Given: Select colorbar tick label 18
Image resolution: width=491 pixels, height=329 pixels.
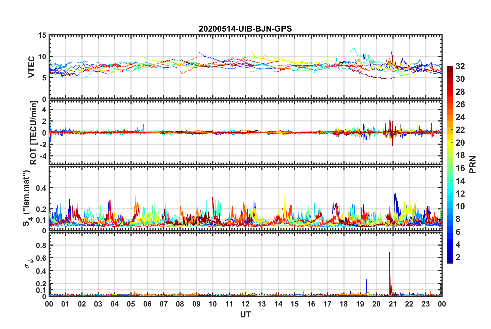Looking at the screenshot, I should coord(460,155).
